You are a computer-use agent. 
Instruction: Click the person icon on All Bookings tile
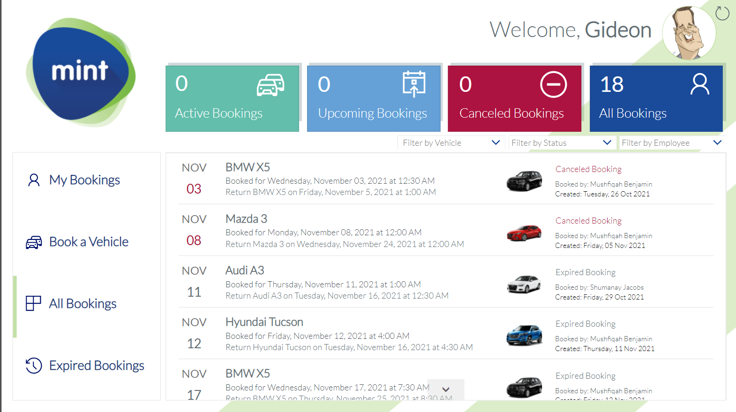(699, 84)
